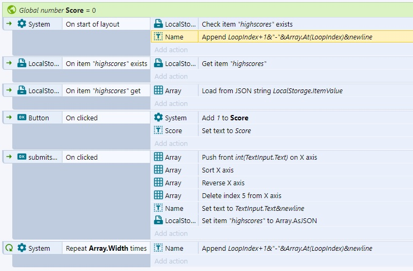413x271 pixels.
Task: Click the Array icon next to Load from JSON string
Action: (x=158, y=91)
